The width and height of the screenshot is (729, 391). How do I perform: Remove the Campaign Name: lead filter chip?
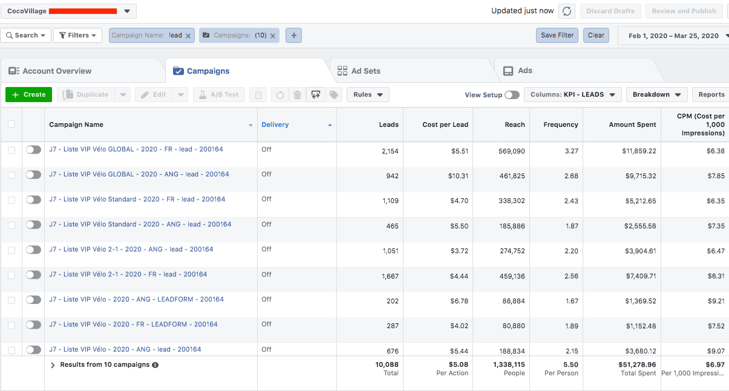188,35
